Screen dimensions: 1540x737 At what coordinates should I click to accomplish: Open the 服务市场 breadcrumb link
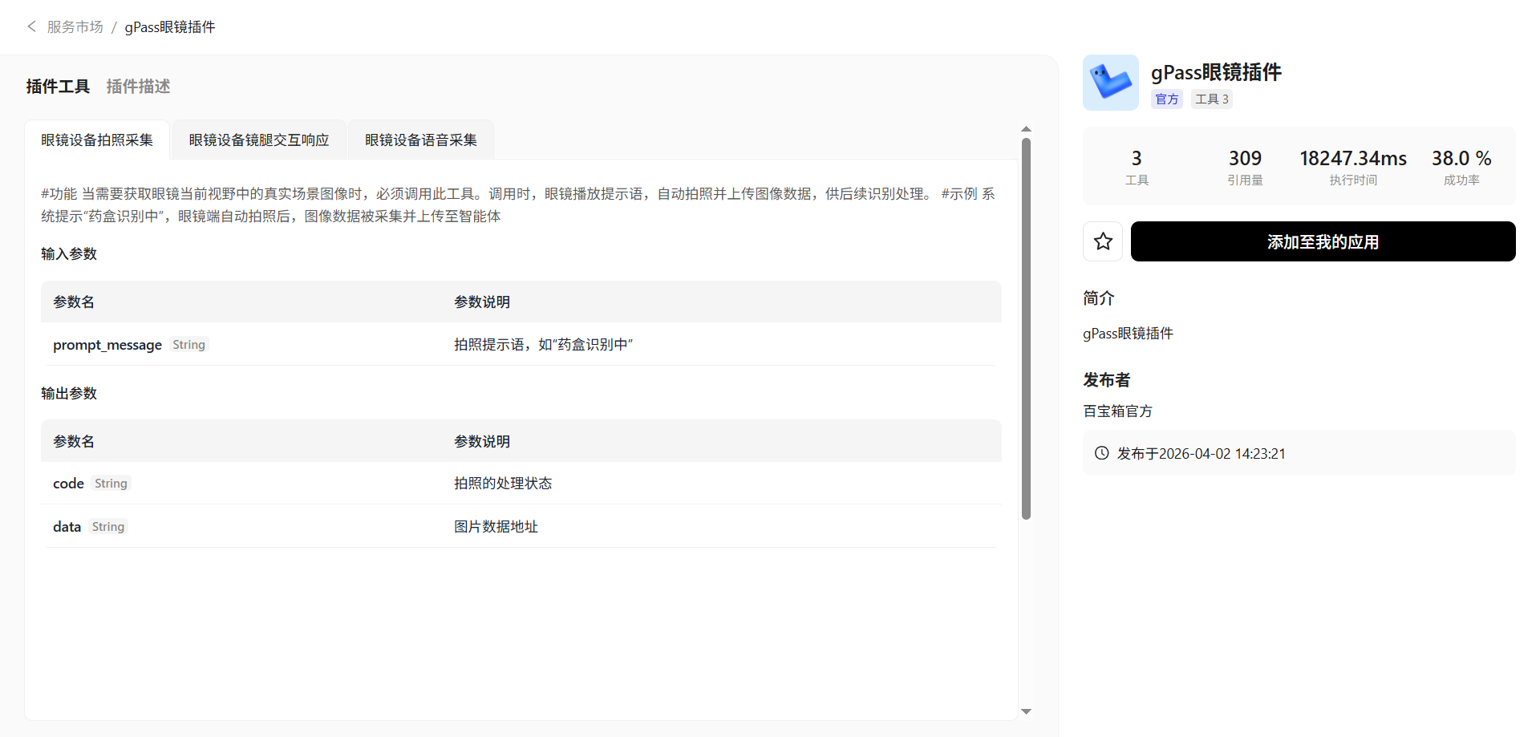tap(75, 26)
